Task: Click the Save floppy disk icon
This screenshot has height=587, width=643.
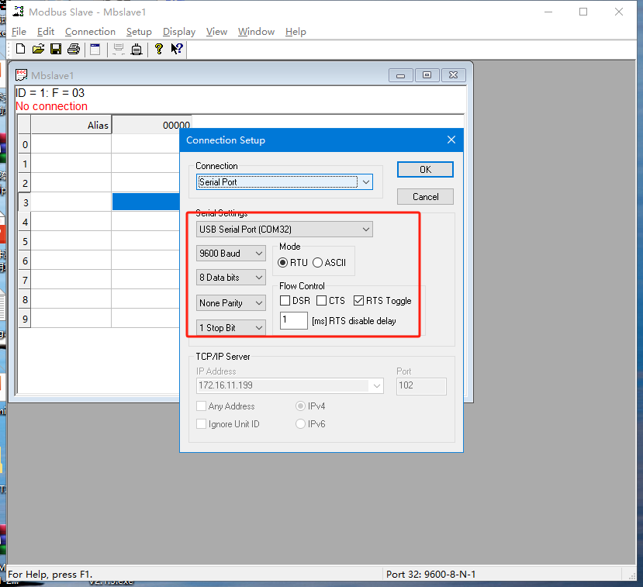Action: click(56, 50)
